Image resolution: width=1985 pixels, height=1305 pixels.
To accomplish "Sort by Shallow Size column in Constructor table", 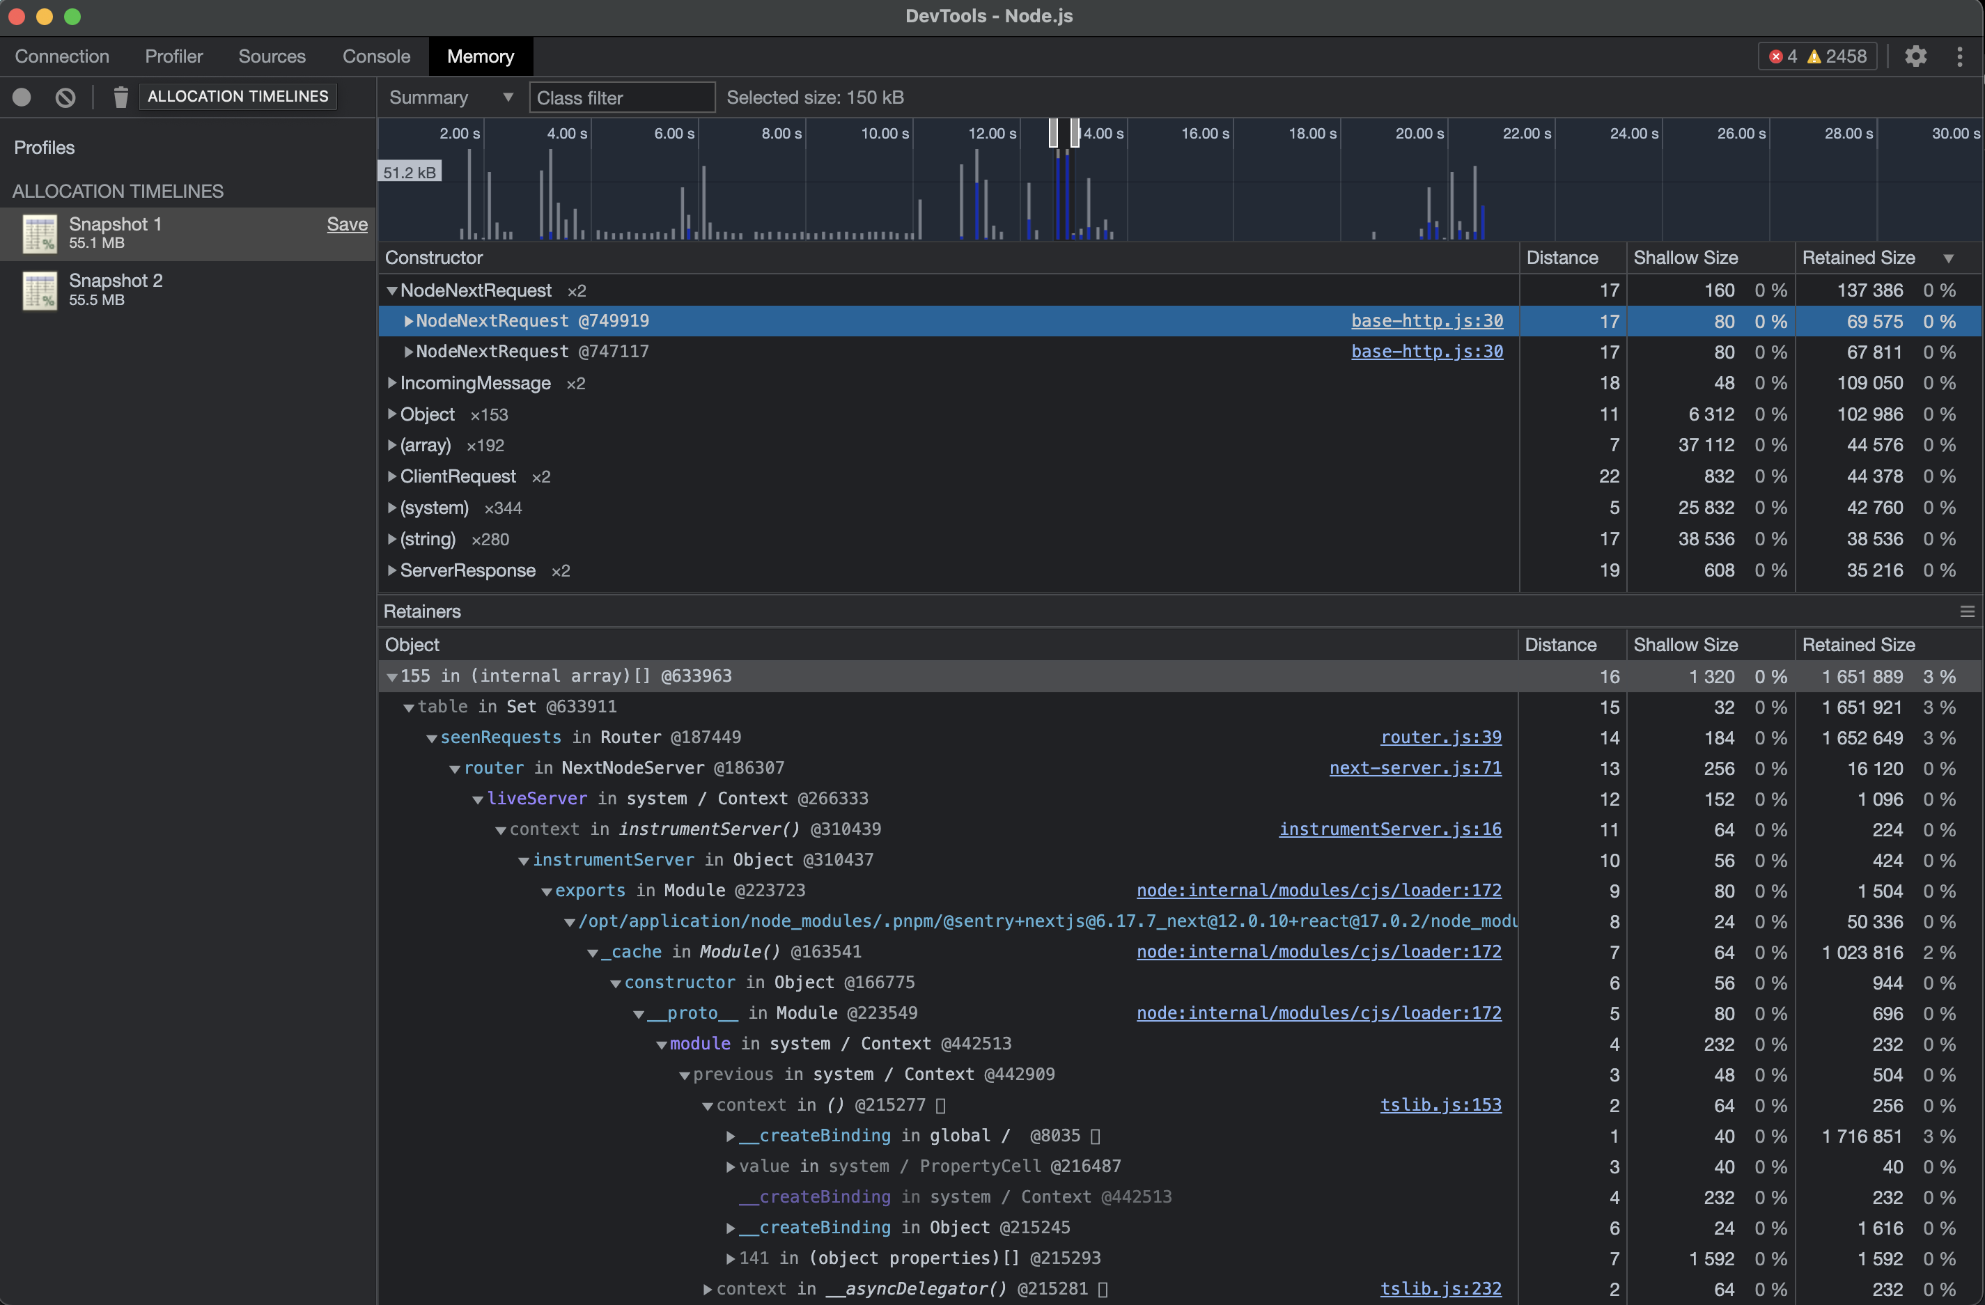I will pyautogui.click(x=1710, y=258).
